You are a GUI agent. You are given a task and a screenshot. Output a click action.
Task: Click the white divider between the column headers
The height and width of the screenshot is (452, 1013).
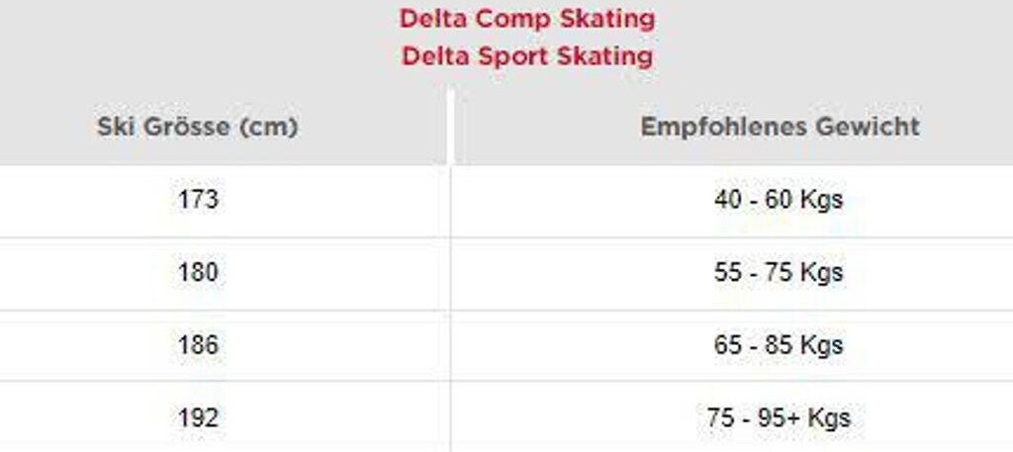pyautogui.click(x=451, y=127)
